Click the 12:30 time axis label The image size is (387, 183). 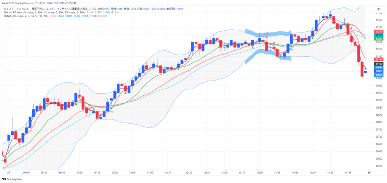tap(189, 172)
